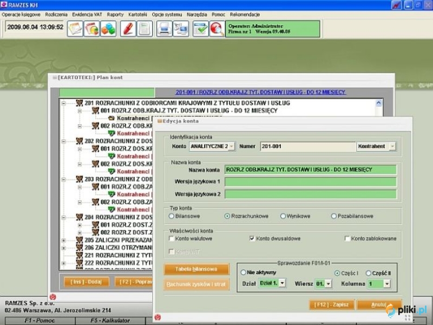
Task: Click the icon of 001 ROZR.Z ODB.KRAJ.Z TYT. row
Action: (96, 110)
